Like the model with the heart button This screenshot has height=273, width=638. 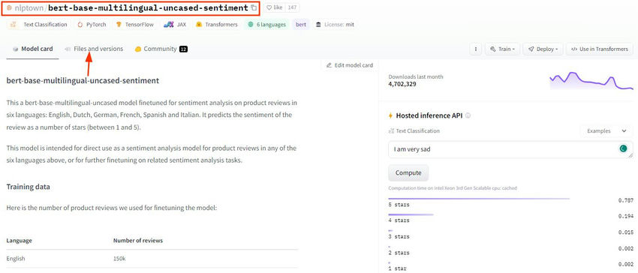275,7
